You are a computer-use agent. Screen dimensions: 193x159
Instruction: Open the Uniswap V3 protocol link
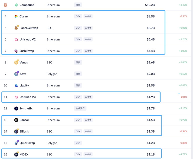pyautogui.click(x=27, y=97)
